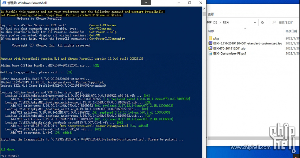Click the PS C:\ESXi> prompt line

(x=9, y=156)
